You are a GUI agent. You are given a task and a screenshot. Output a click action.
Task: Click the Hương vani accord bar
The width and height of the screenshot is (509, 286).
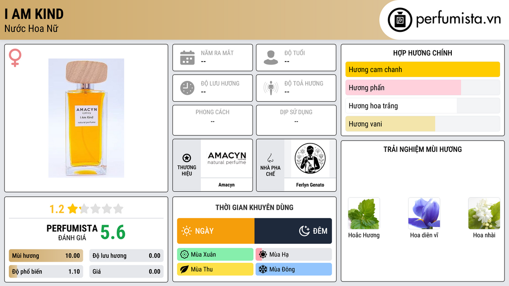click(x=423, y=124)
